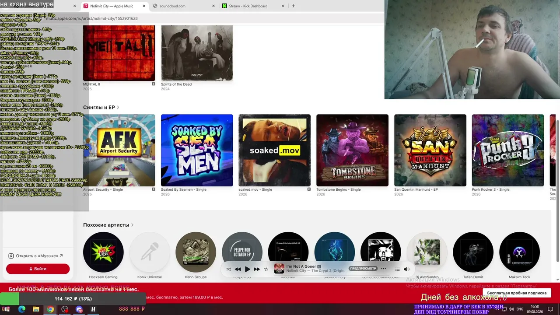Open the Soaked By Seamen single cover
Image resolution: width=560 pixels, height=315 pixels.
pyautogui.click(x=197, y=150)
